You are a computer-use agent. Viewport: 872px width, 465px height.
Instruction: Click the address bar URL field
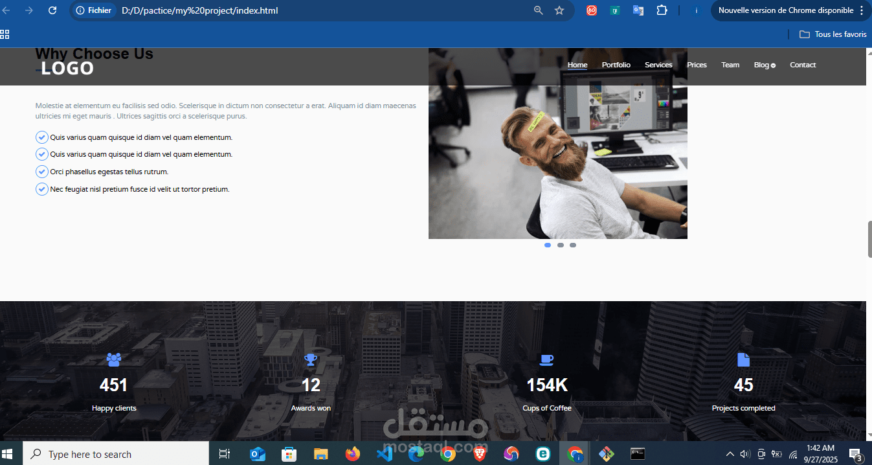pyautogui.click(x=320, y=10)
